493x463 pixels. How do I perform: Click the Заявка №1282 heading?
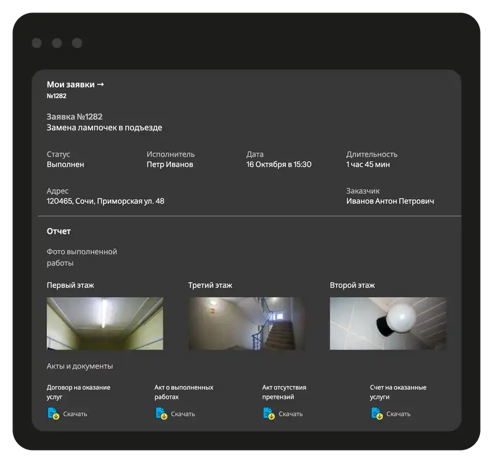[x=75, y=117]
